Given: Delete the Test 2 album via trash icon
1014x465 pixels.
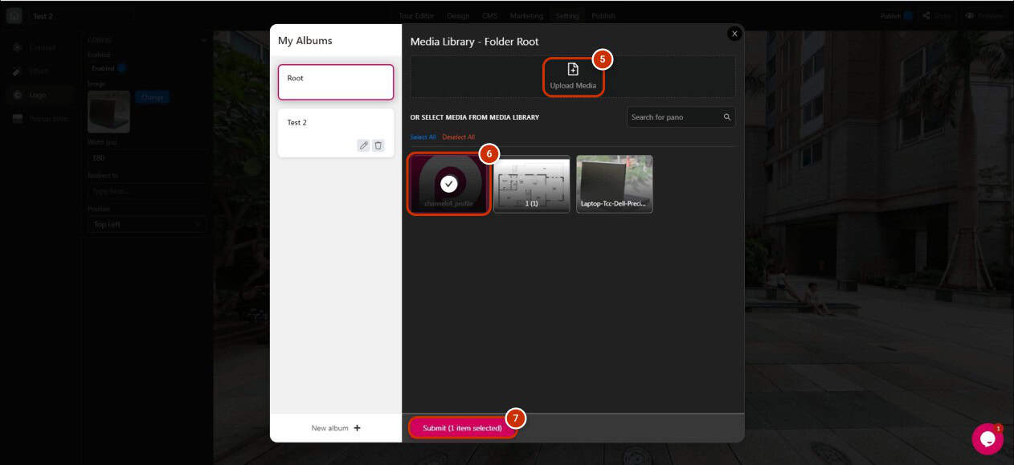Looking at the screenshot, I should (378, 145).
